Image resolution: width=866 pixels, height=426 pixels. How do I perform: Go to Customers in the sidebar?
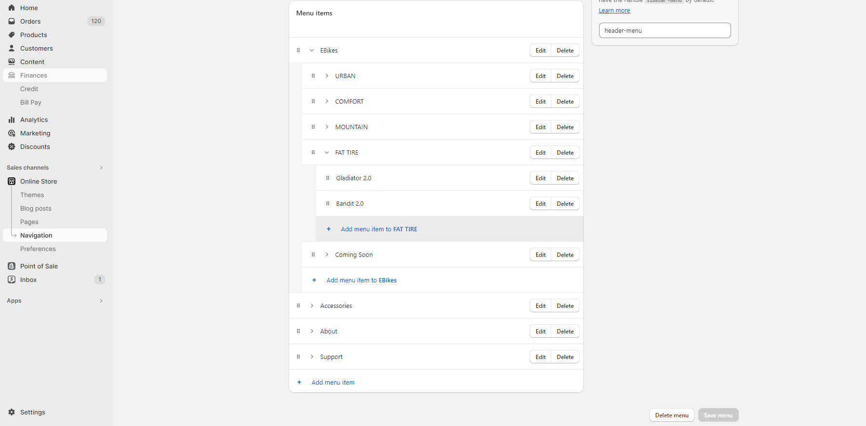[36, 48]
